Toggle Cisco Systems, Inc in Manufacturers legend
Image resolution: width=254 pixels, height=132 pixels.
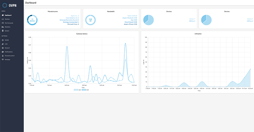(72, 18)
